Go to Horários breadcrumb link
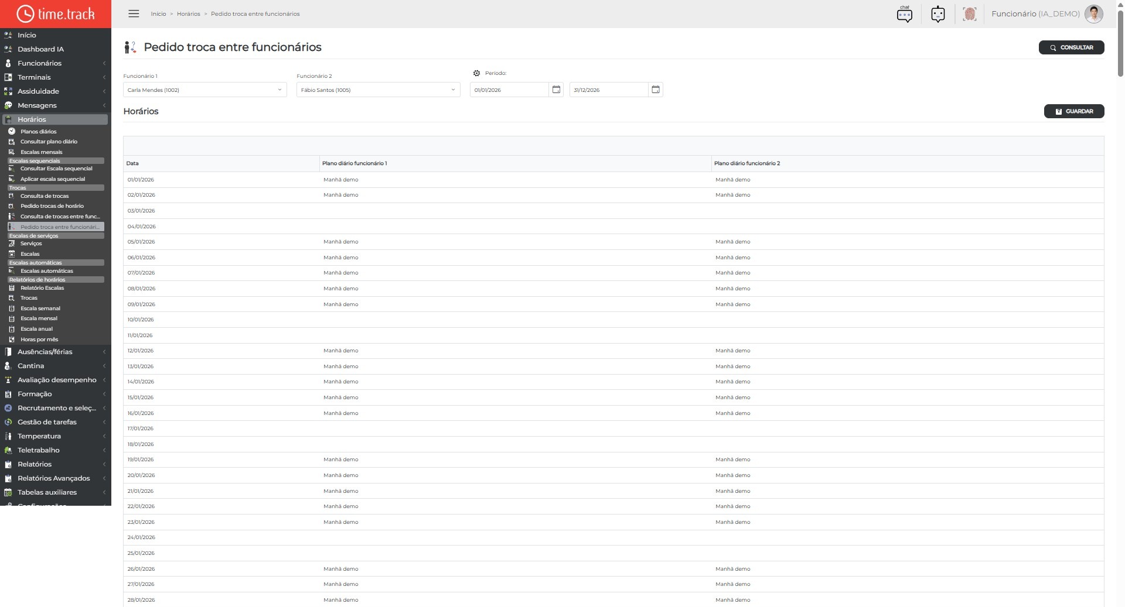 188,14
